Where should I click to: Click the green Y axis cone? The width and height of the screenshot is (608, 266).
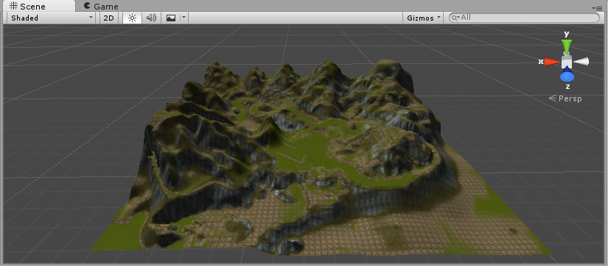(567, 46)
